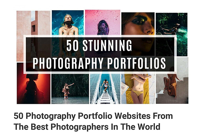Click the "PHOTOGRAPHY PORTFOLIOS" banner text
This screenshot has width=205, height=135.
99,63
